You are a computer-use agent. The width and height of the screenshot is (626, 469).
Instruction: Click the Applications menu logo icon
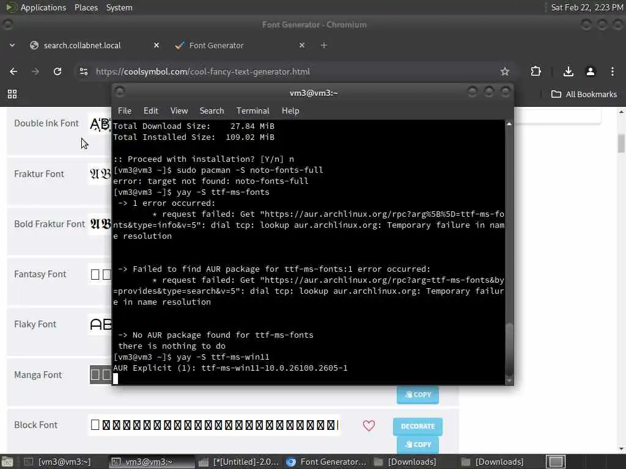[x=11, y=7]
